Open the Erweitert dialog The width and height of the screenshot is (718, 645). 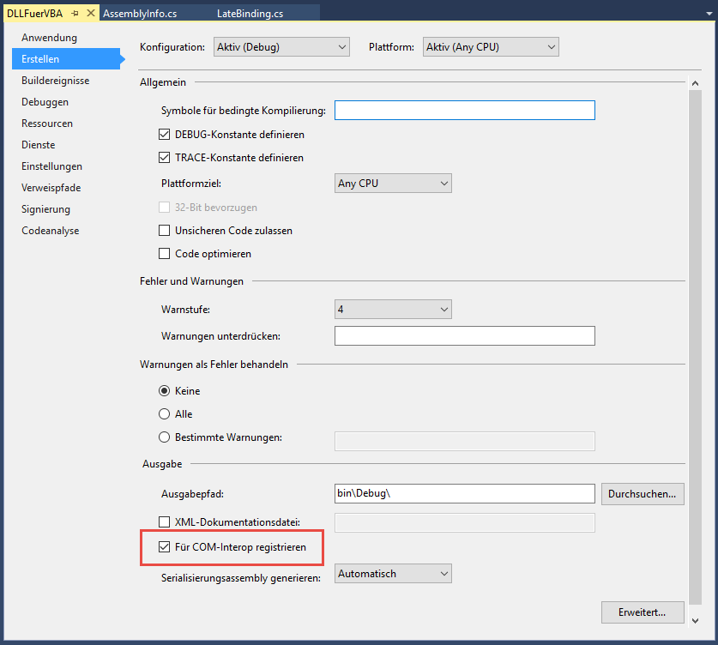pyautogui.click(x=642, y=612)
